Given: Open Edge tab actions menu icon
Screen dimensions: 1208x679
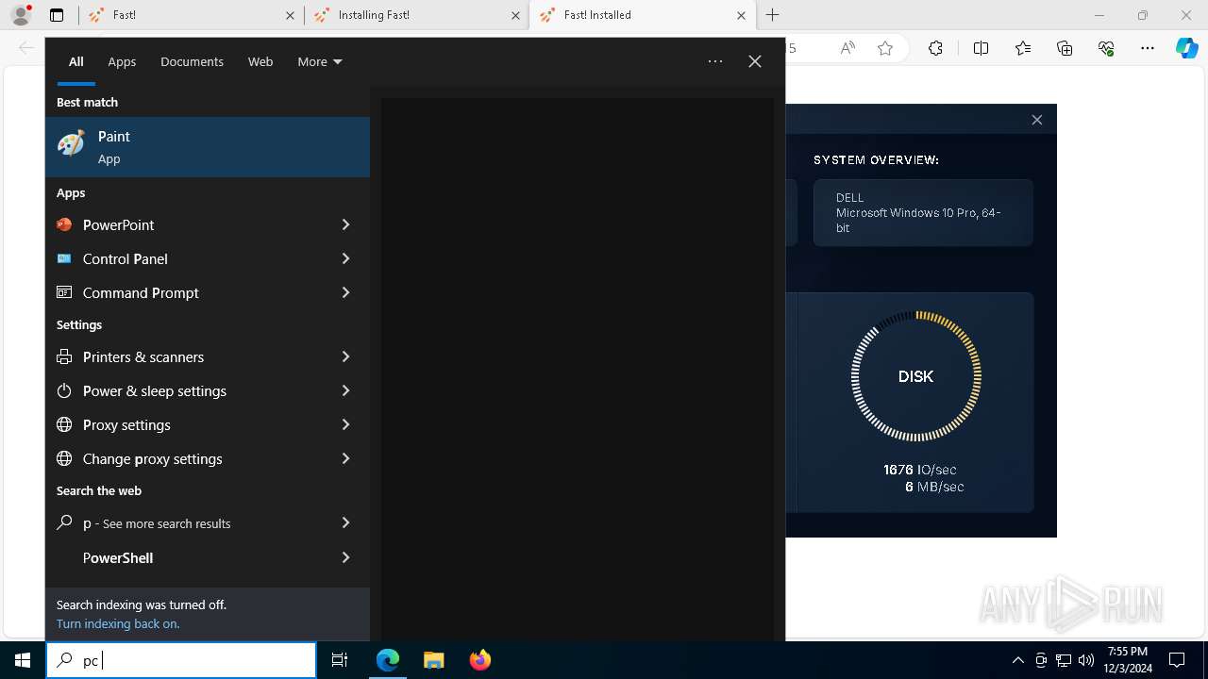Looking at the screenshot, I should tap(57, 15).
